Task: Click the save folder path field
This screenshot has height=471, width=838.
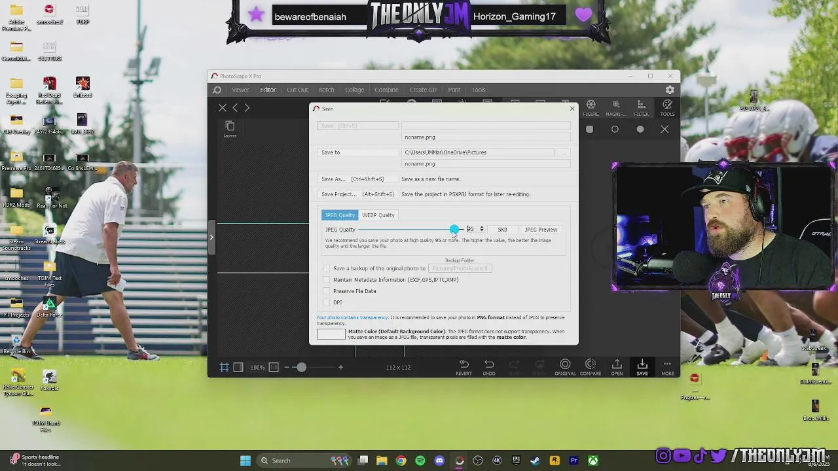Action: coord(477,152)
